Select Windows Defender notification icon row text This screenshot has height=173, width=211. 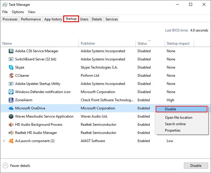point(43,92)
